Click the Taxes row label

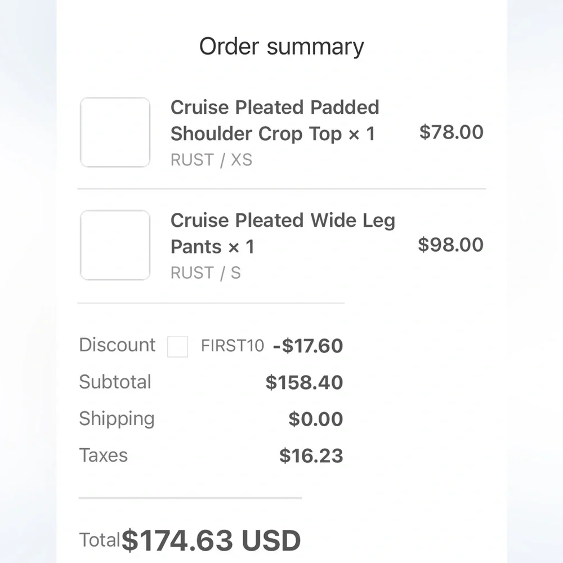(104, 455)
